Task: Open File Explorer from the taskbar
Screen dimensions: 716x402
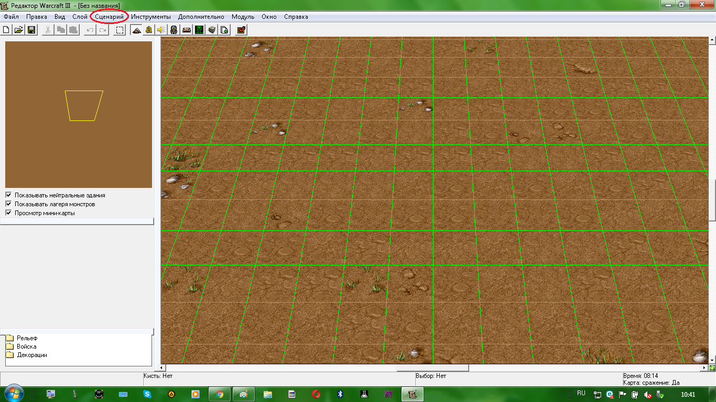Action: pyautogui.click(x=268, y=394)
